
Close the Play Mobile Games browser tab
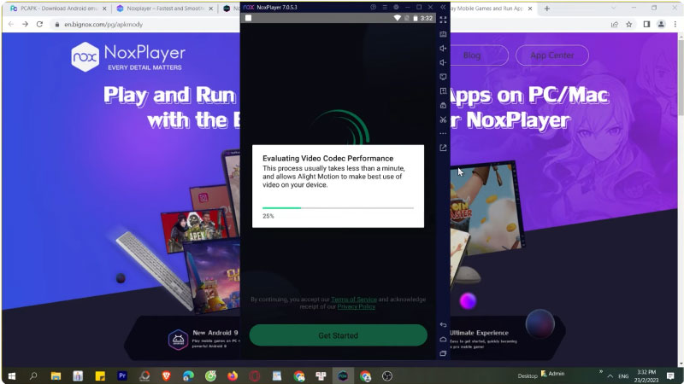(530, 9)
